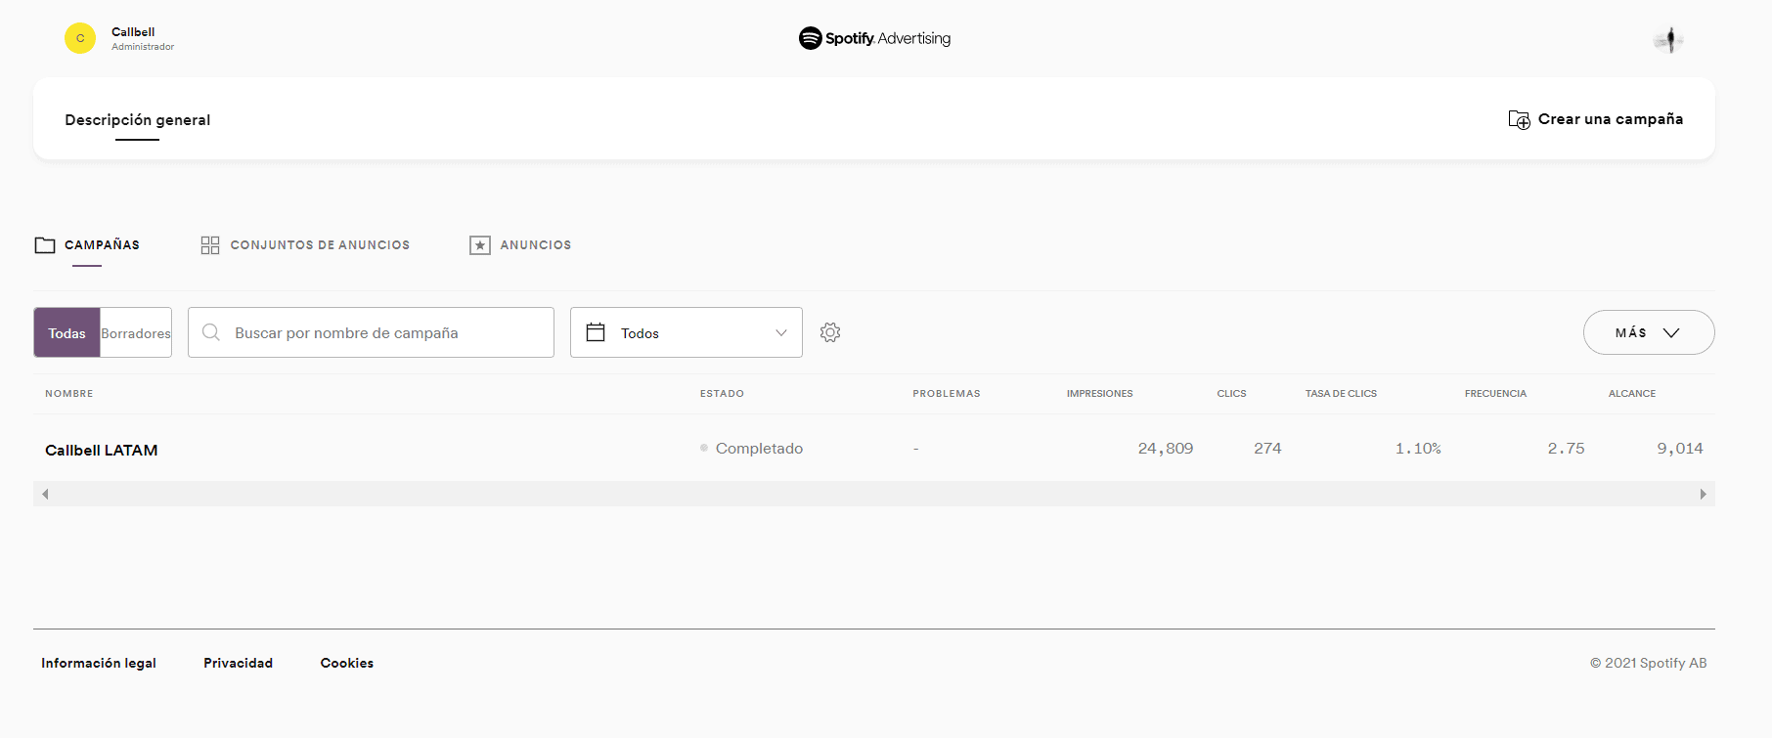Sort by NOMBRE column header
The height and width of the screenshot is (738, 1772).
click(x=69, y=394)
